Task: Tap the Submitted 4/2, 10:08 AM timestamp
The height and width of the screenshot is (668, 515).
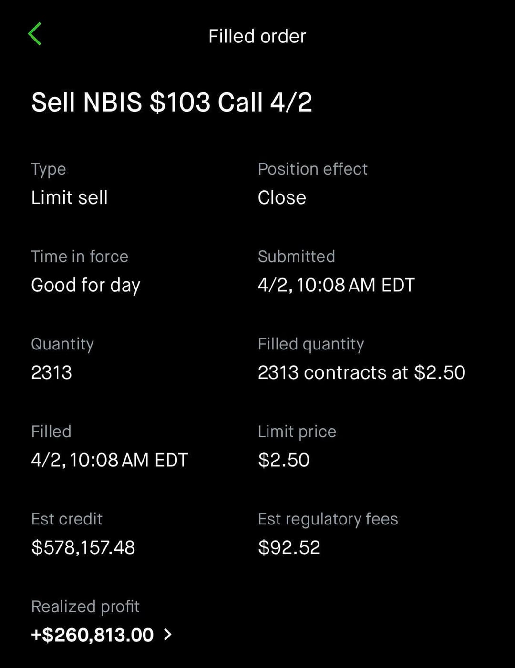Action: [x=336, y=285]
